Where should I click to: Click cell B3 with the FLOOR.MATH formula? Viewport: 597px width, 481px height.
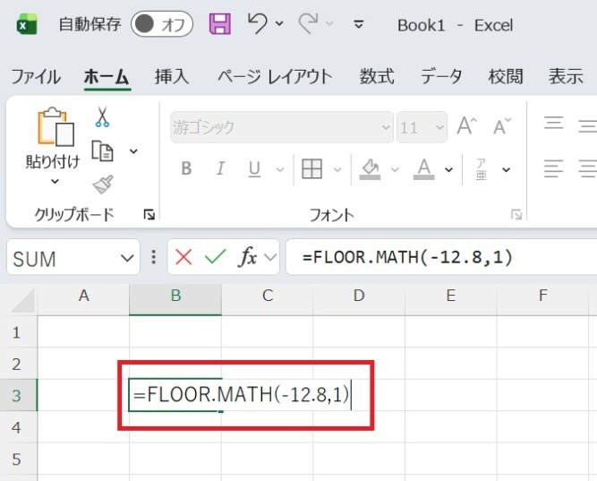pyautogui.click(x=175, y=395)
